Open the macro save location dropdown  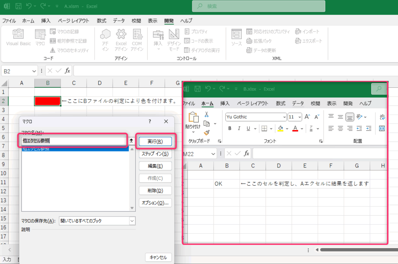(x=132, y=221)
